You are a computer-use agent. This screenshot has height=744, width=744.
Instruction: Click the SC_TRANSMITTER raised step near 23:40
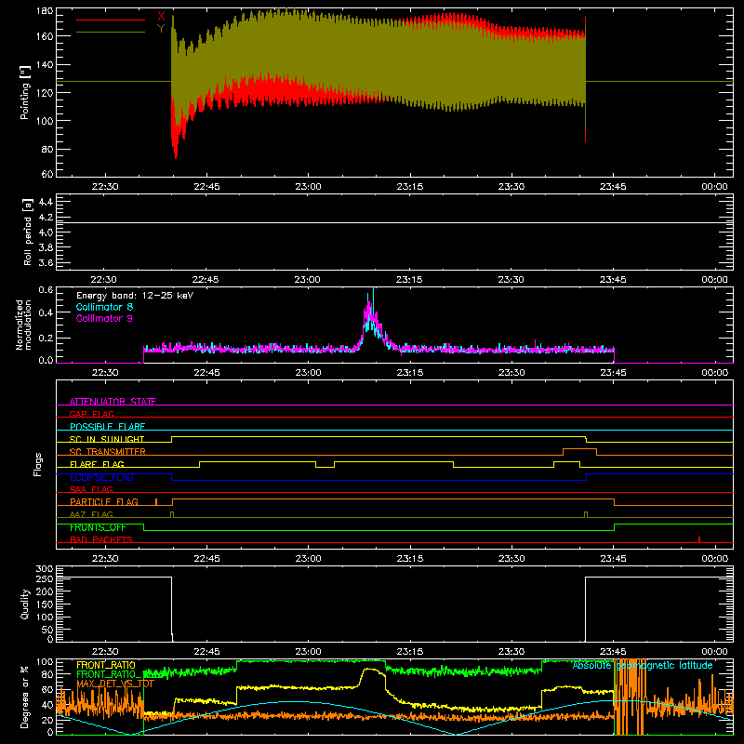pyautogui.click(x=579, y=448)
